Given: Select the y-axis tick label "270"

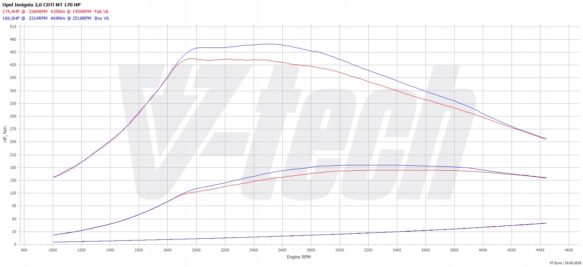Looking at the screenshot, I should pyautogui.click(x=13, y=129).
